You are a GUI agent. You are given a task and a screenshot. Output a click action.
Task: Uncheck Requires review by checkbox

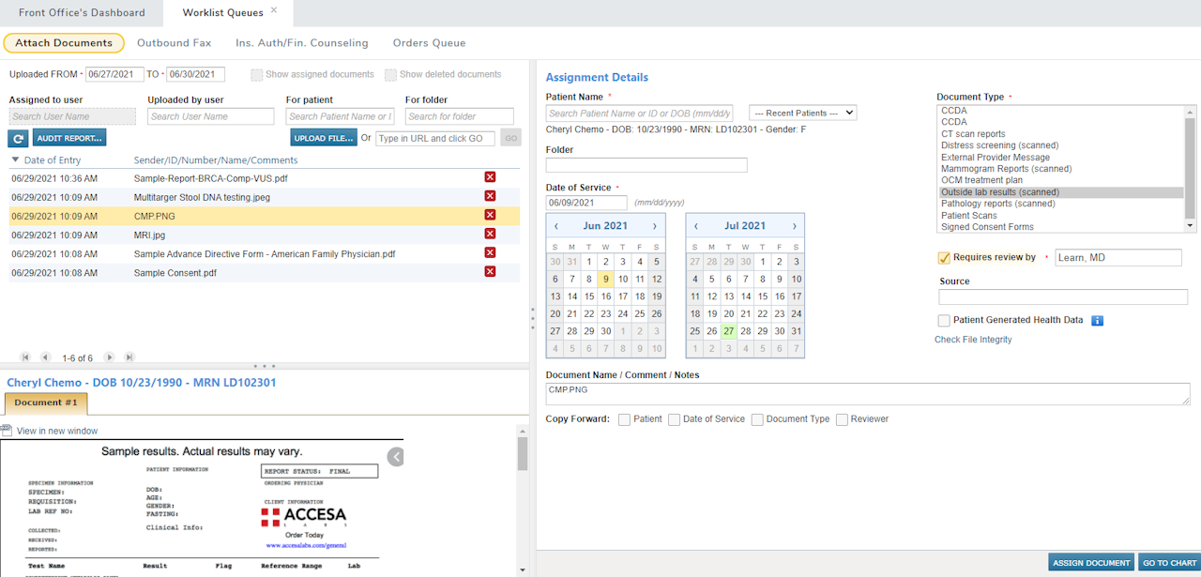tap(944, 258)
